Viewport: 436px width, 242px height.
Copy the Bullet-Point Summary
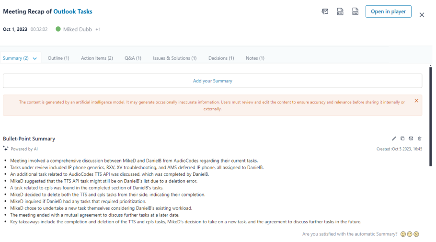point(402,138)
